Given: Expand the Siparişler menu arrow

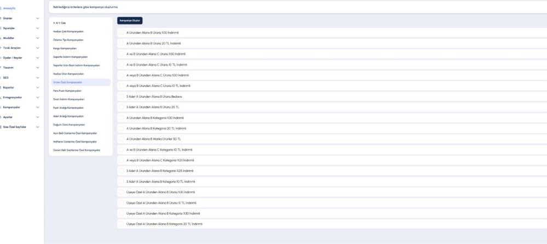Looking at the screenshot, I should pyautogui.click(x=37, y=28).
